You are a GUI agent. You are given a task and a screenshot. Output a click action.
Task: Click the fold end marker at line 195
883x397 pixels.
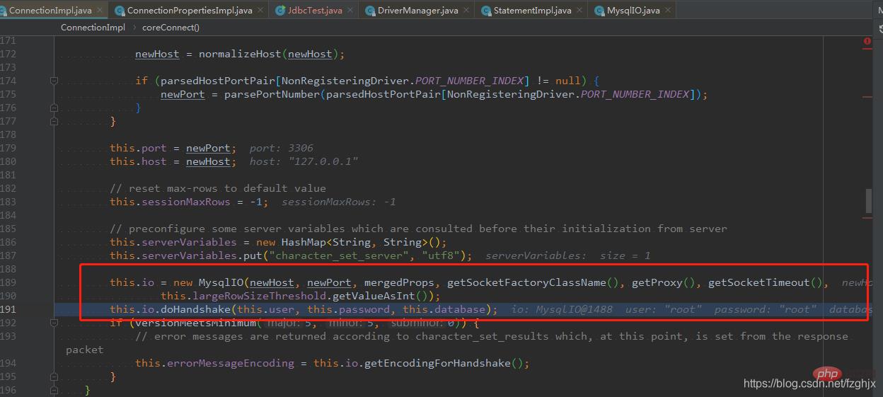click(x=55, y=376)
